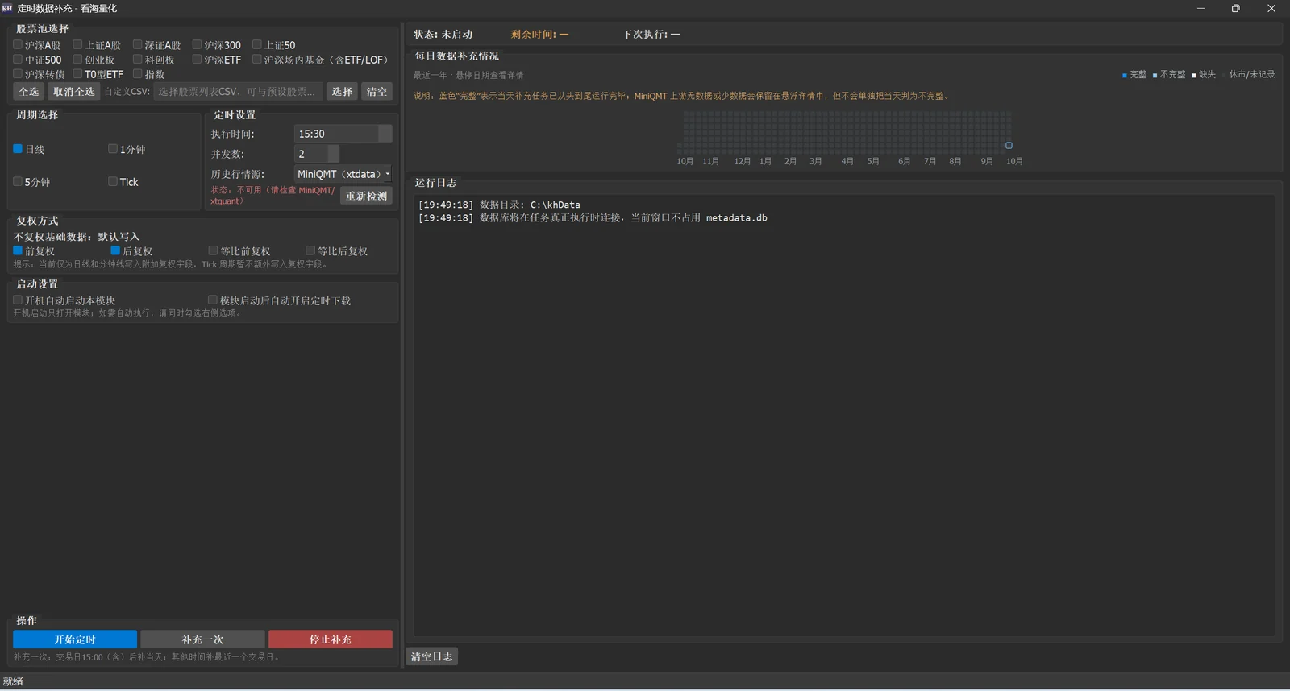Image resolution: width=1290 pixels, height=691 pixels.
Task: Click the 重新检测 button
Action: point(366,196)
